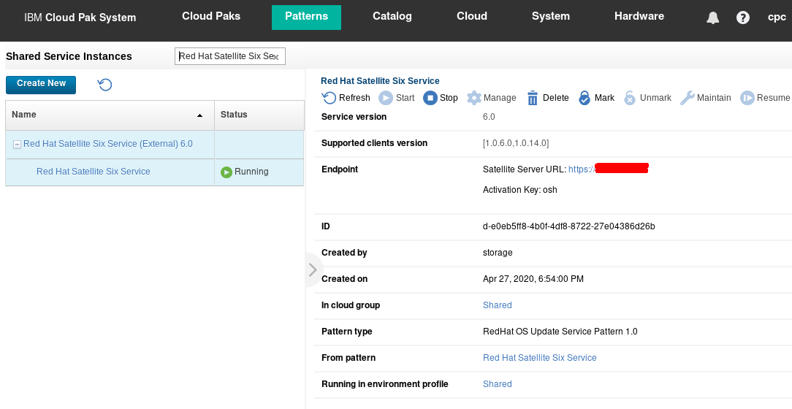This screenshot has height=409, width=792.
Task: Click the Endpoint field label
Action: click(x=340, y=169)
